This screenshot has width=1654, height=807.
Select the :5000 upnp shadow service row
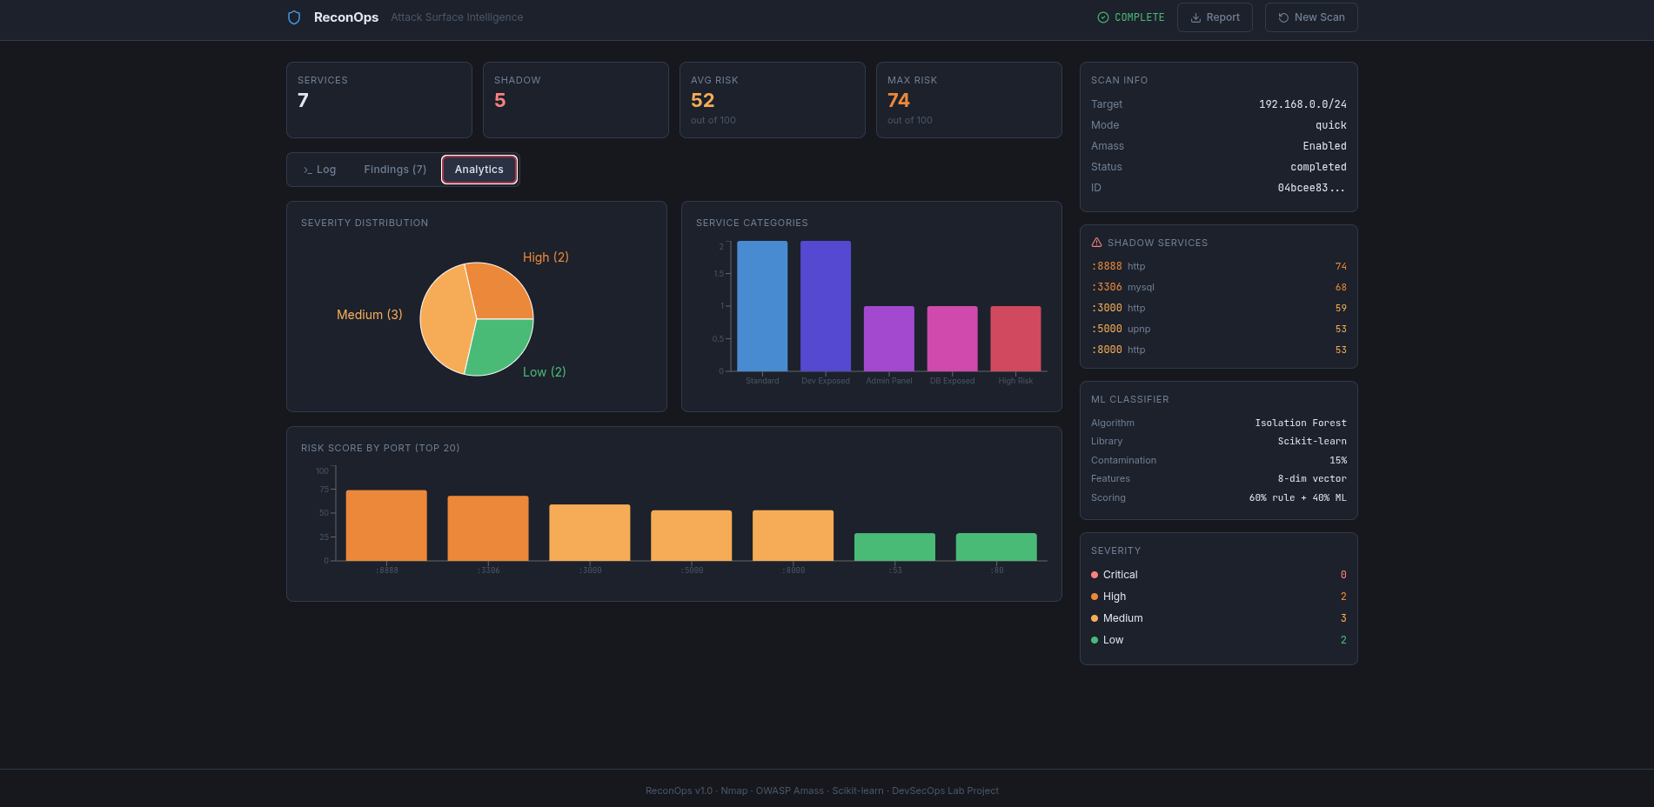pos(1218,329)
